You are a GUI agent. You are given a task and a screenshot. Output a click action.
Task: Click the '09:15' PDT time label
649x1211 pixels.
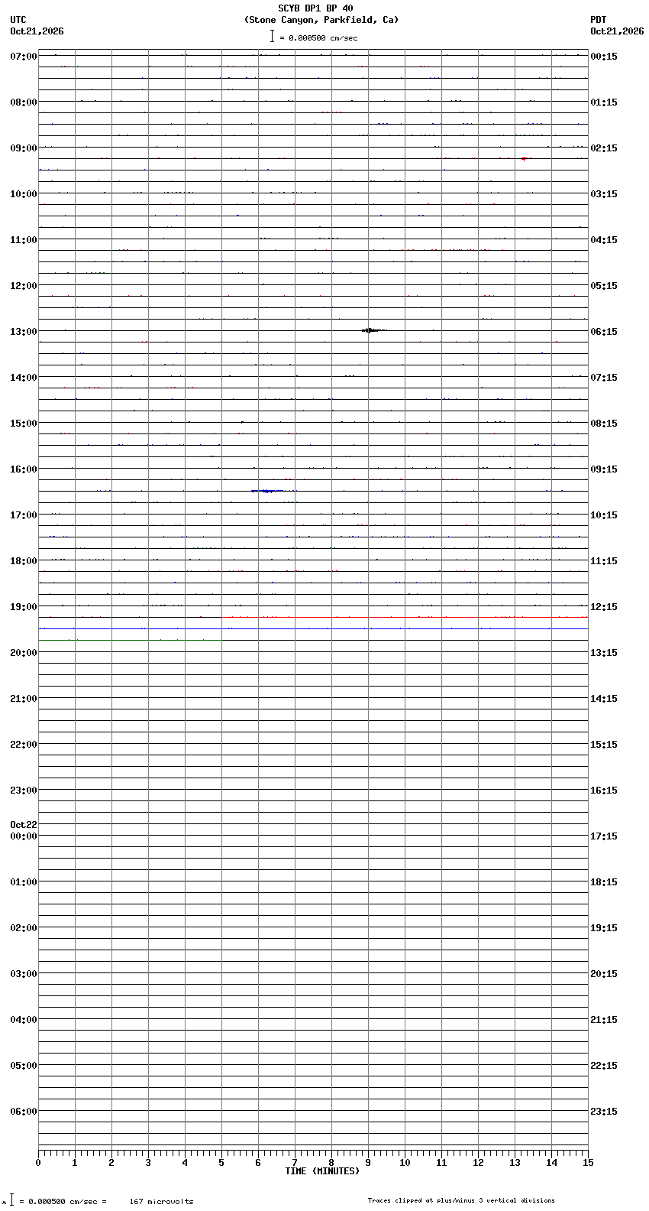[x=604, y=469]
